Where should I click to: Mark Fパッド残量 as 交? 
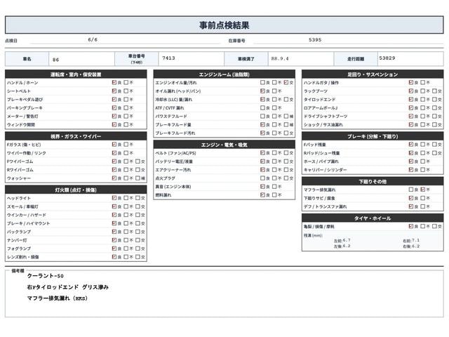(x=434, y=145)
